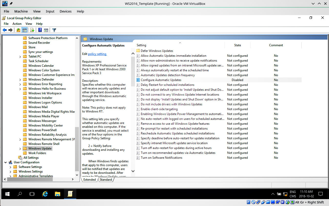
Task: Click the pin icon in VirtualBox title bar
Action: click(11, 4)
